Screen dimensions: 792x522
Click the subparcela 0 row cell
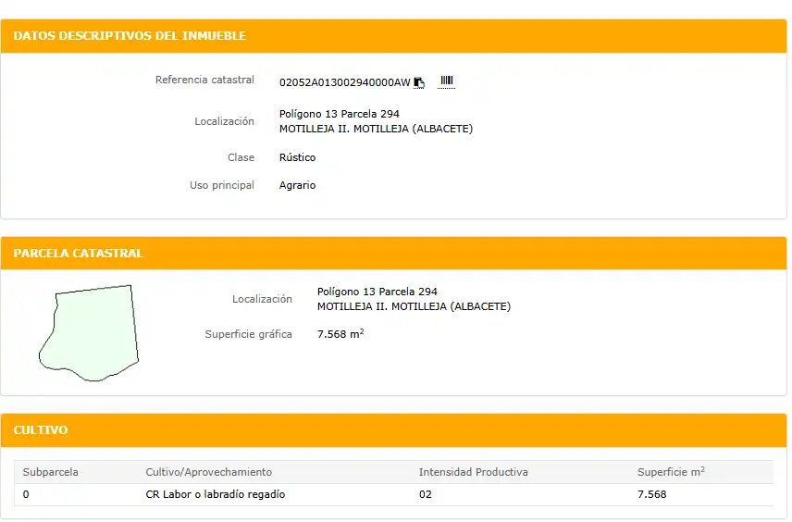point(26,494)
